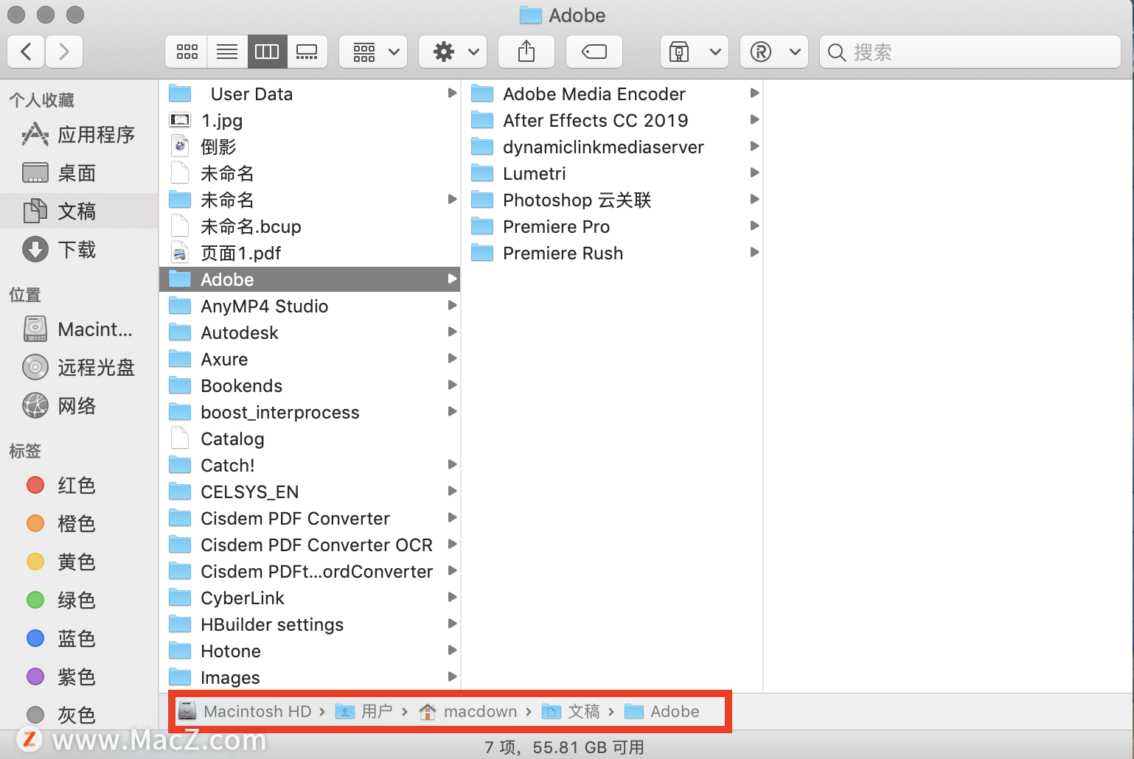Expand the Premiere Pro folder arrow
Viewport: 1134px width, 759px height.
[x=754, y=225]
